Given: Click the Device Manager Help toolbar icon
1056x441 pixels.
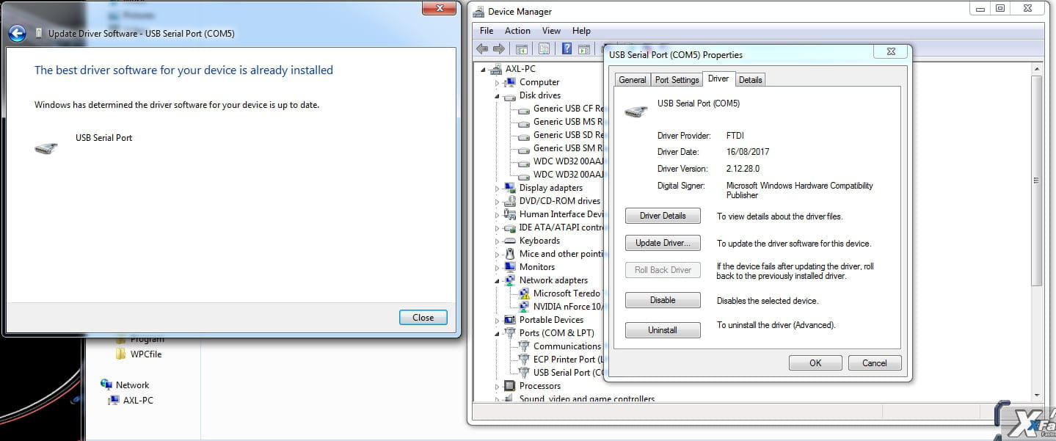Looking at the screenshot, I should [x=567, y=48].
